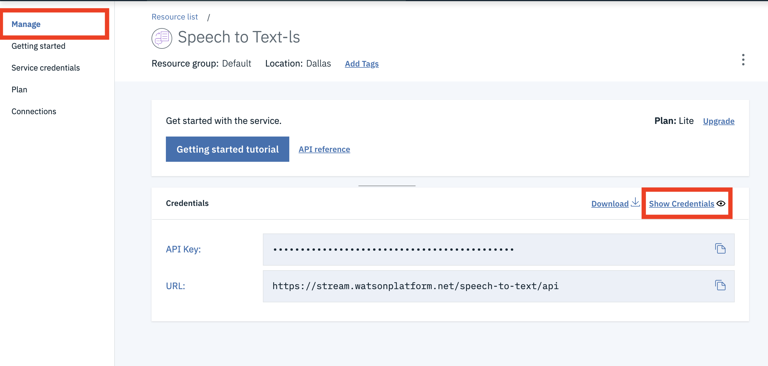The height and width of the screenshot is (366, 768).
Task: Click the Speech to Text service icon
Action: 162,38
